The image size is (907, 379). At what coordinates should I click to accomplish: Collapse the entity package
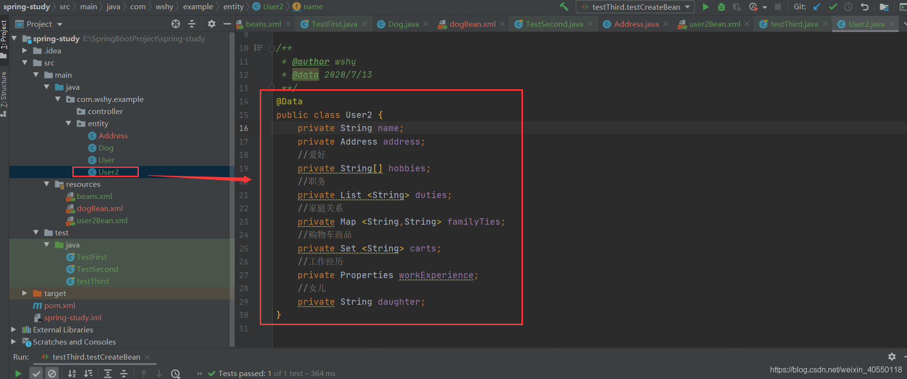pos(68,123)
